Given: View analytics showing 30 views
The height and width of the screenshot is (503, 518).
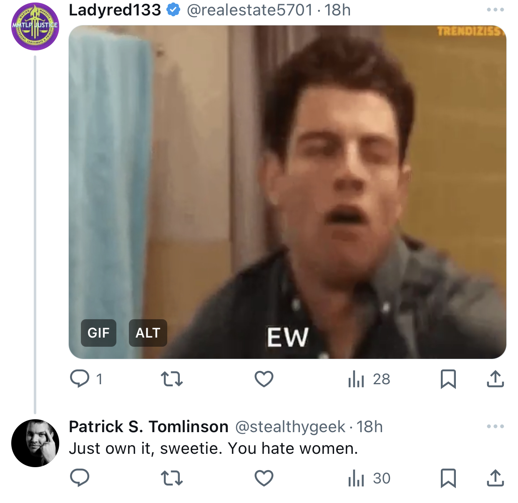Looking at the screenshot, I should click(369, 478).
